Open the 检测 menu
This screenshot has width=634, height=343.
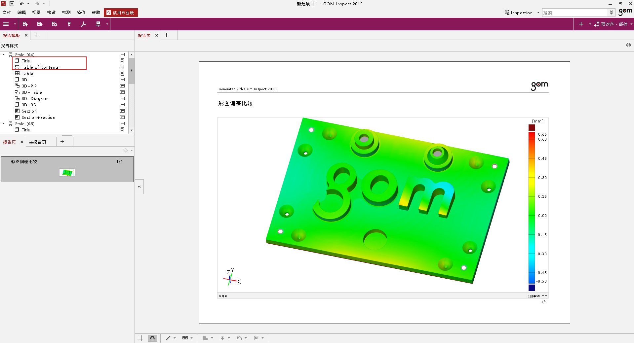tap(66, 13)
